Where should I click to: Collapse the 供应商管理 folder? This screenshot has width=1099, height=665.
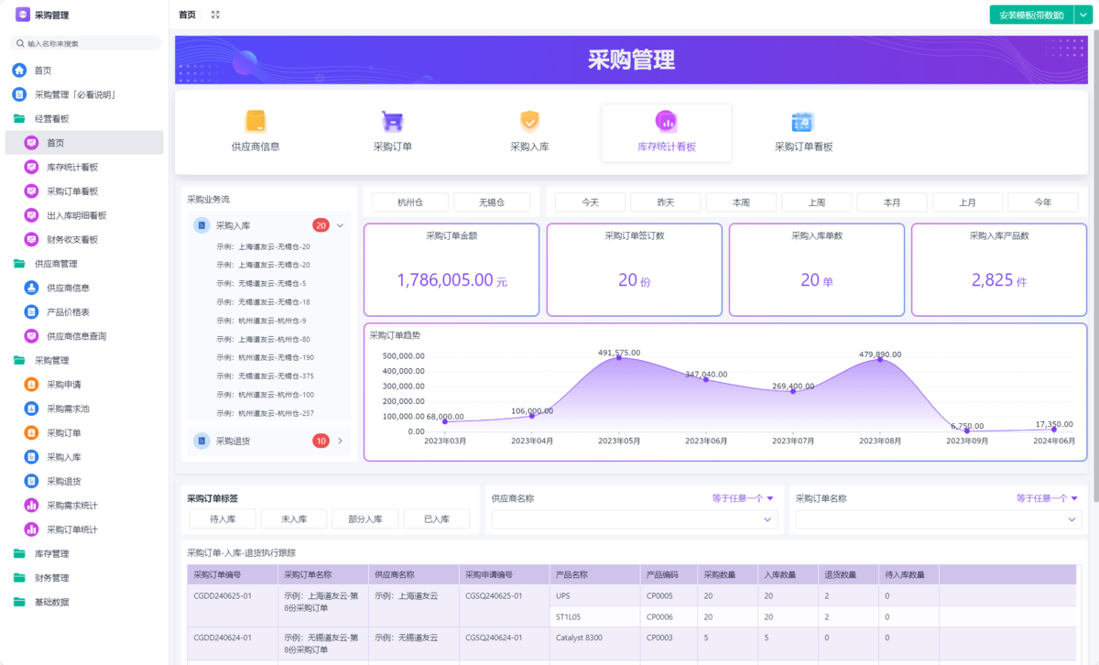click(83, 264)
